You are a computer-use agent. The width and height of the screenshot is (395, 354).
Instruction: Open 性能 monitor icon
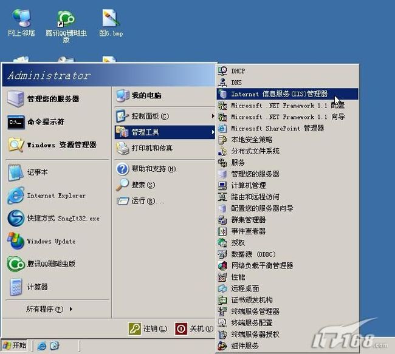[222, 277]
